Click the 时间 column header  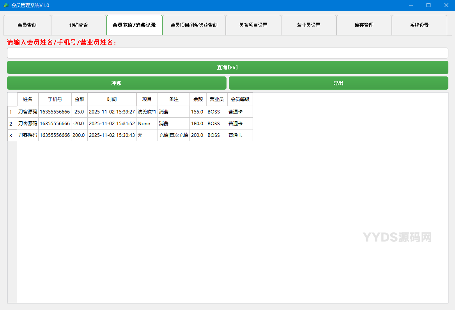click(x=112, y=99)
